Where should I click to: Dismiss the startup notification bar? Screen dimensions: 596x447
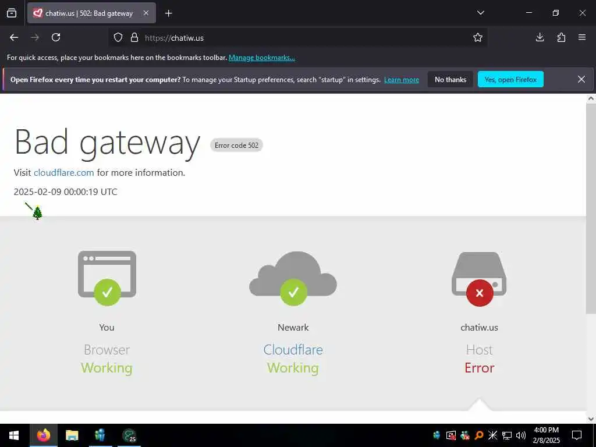click(x=581, y=79)
